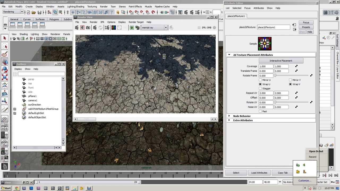The height and width of the screenshot is (191, 340).
Task: Uncheck the Wrap U checkbox
Action: coord(260,84)
